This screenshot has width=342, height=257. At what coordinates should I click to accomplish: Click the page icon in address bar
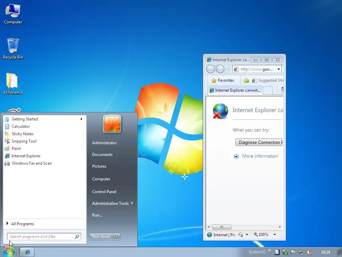[x=236, y=69]
